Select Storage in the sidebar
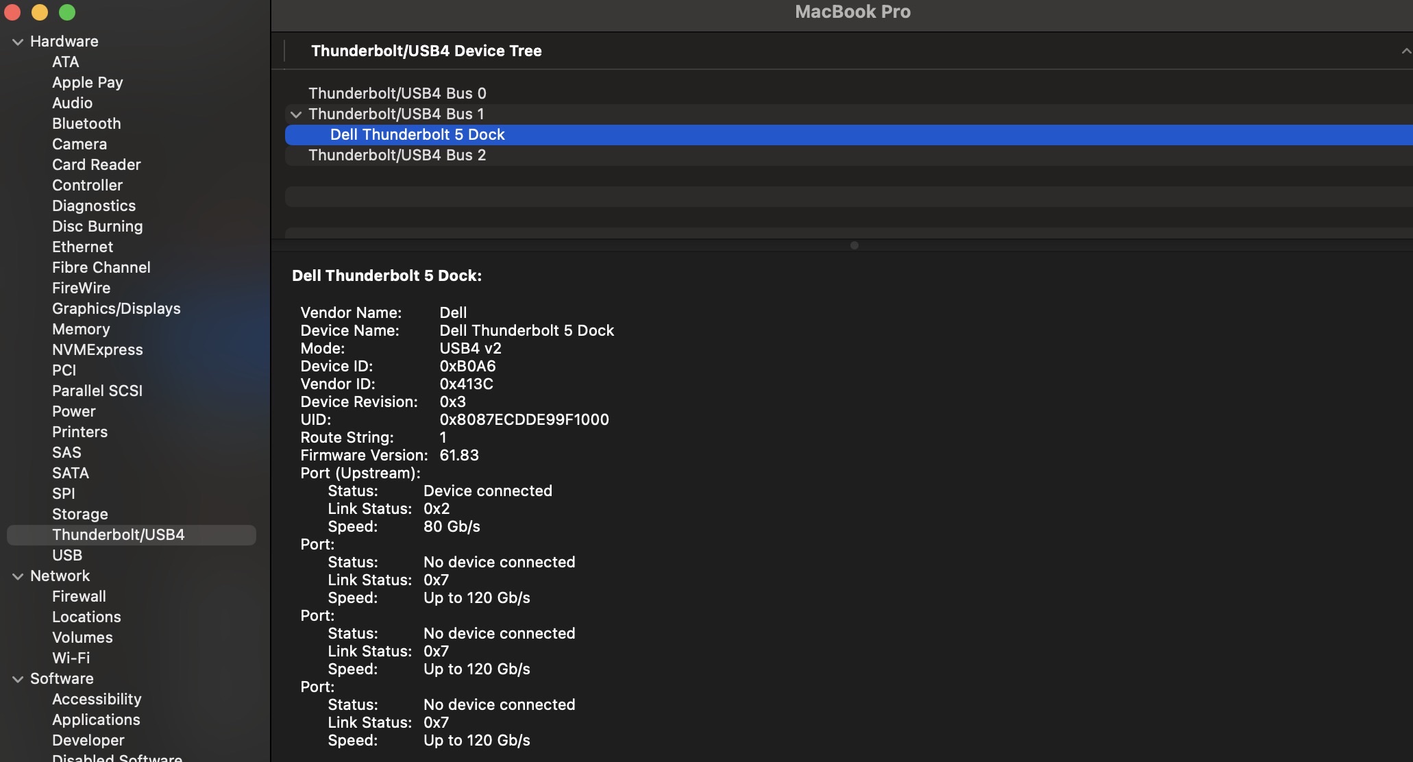The width and height of the screenshot is (1413, 762). coord(79,514)
